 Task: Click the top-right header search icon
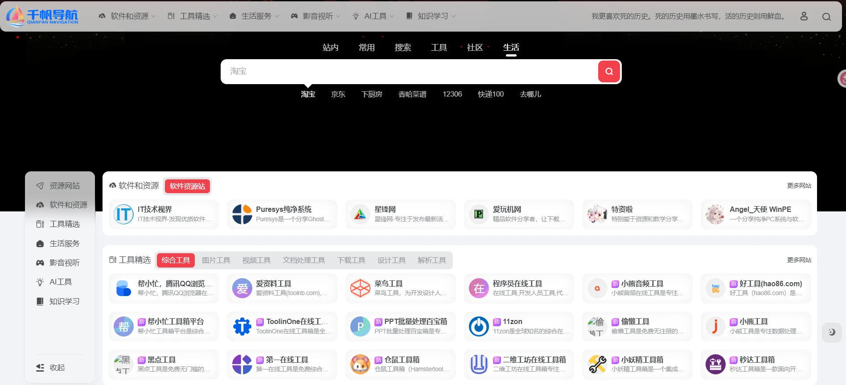point(826,16)
